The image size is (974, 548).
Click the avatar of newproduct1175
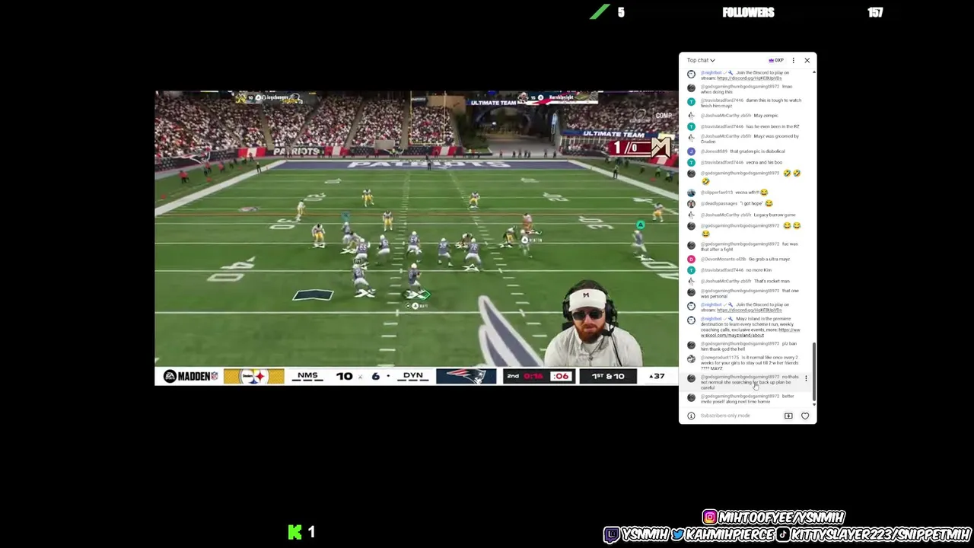pos(691,359)
